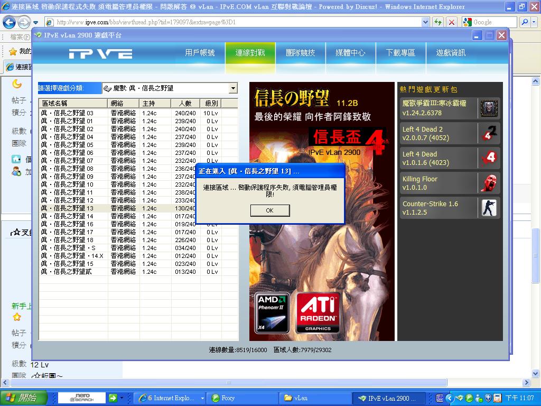Open the 下載專區 tab
Viewport: 541px width, 406px height.
pos(400,53)
